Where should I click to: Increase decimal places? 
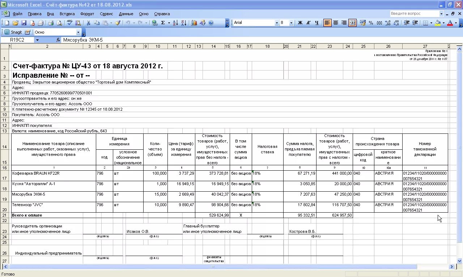[388, 23]
